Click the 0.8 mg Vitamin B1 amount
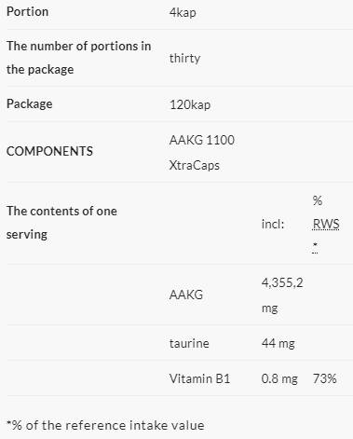Image resolution: width=353 pixels, height=439 pixels. 279,378
